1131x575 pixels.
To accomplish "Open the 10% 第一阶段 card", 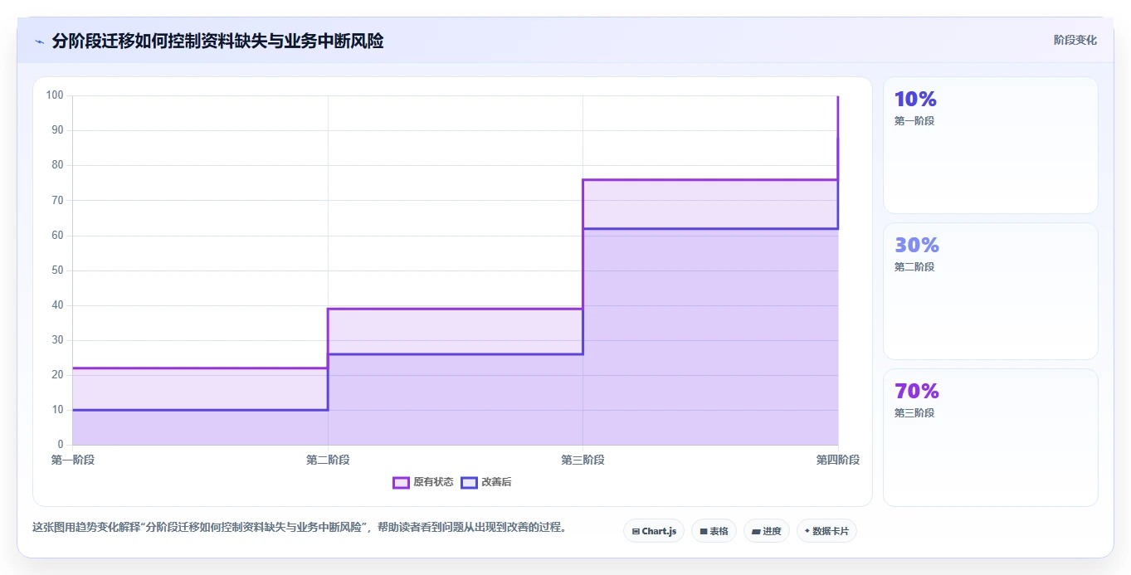I will [991, 145].
